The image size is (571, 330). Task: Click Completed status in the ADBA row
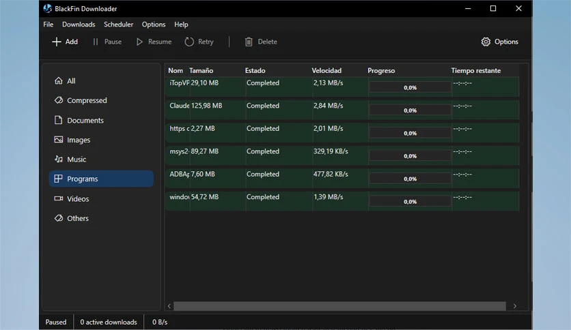(x=263, y=174)
